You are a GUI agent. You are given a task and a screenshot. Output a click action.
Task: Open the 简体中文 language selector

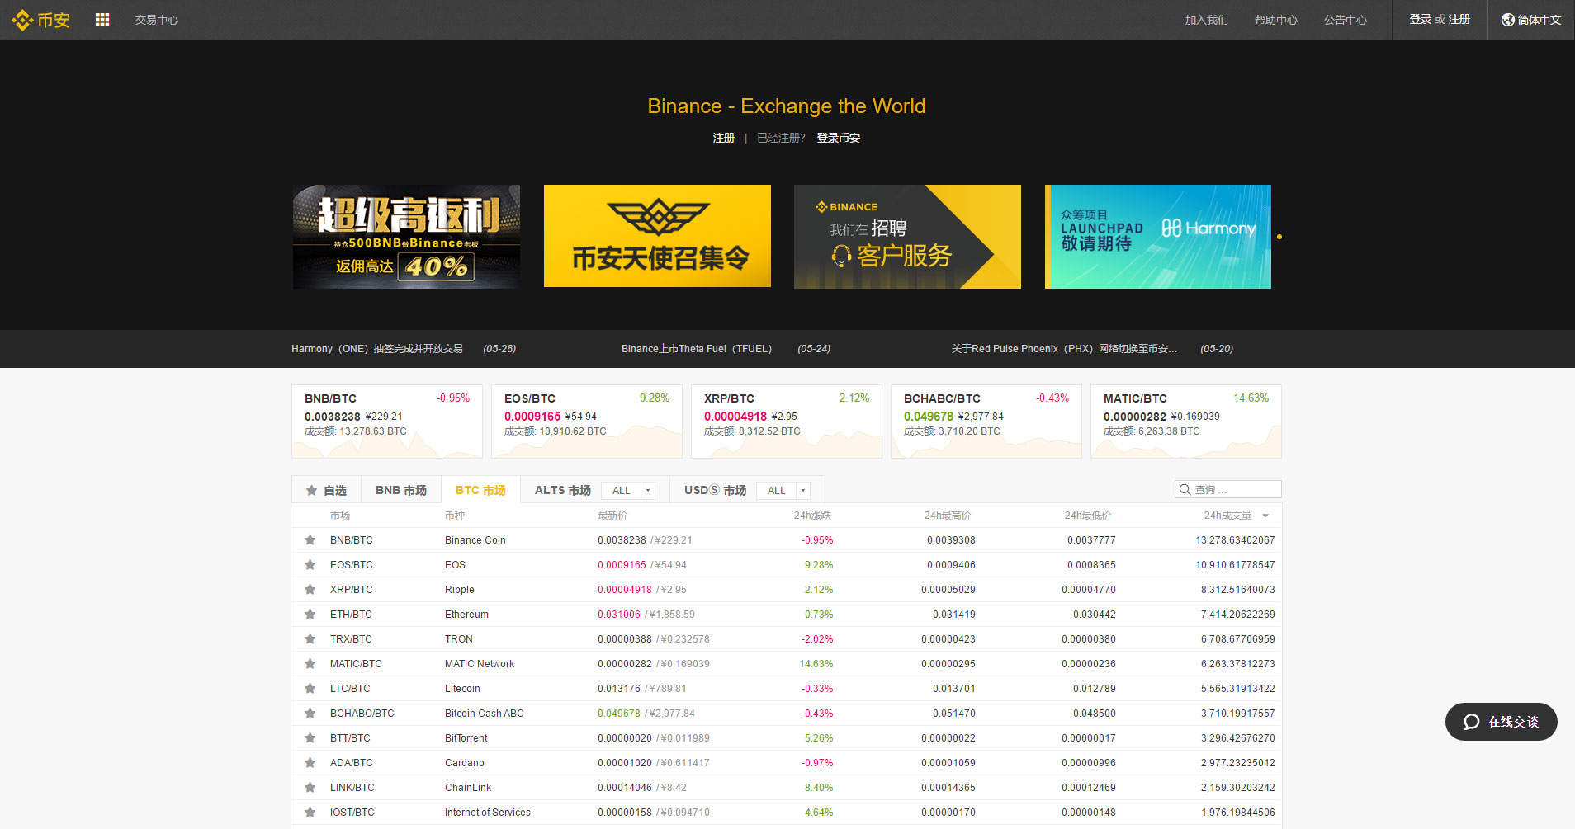[1531, 20]
